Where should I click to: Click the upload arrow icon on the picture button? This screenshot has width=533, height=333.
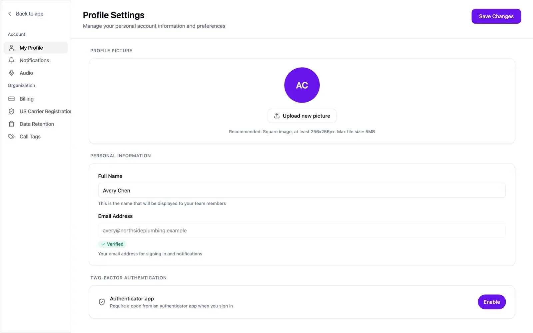click(276, 116)
